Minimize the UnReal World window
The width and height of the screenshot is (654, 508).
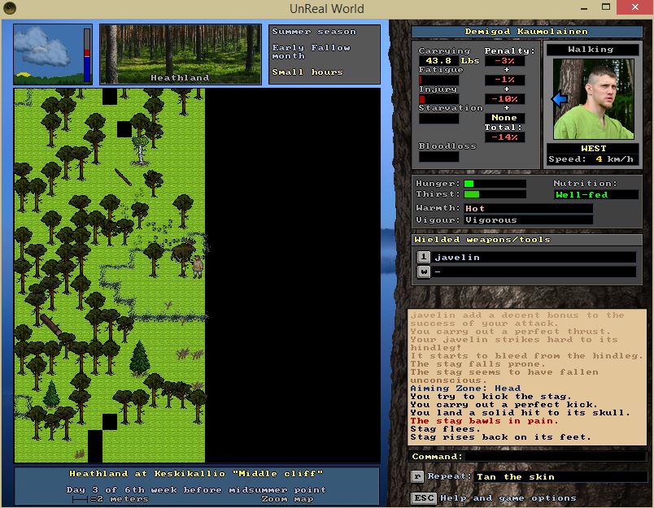click(584, 8)
